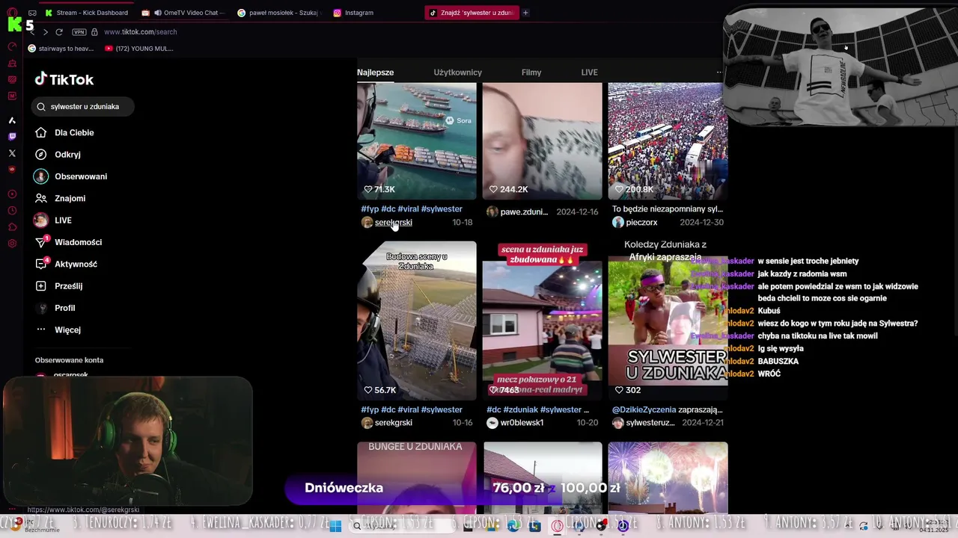Image resolution: width=958 pixels, height=538 pixels.
Task: Switch to Stream - Kick Dashboard tab
Action: coord(87,13)
